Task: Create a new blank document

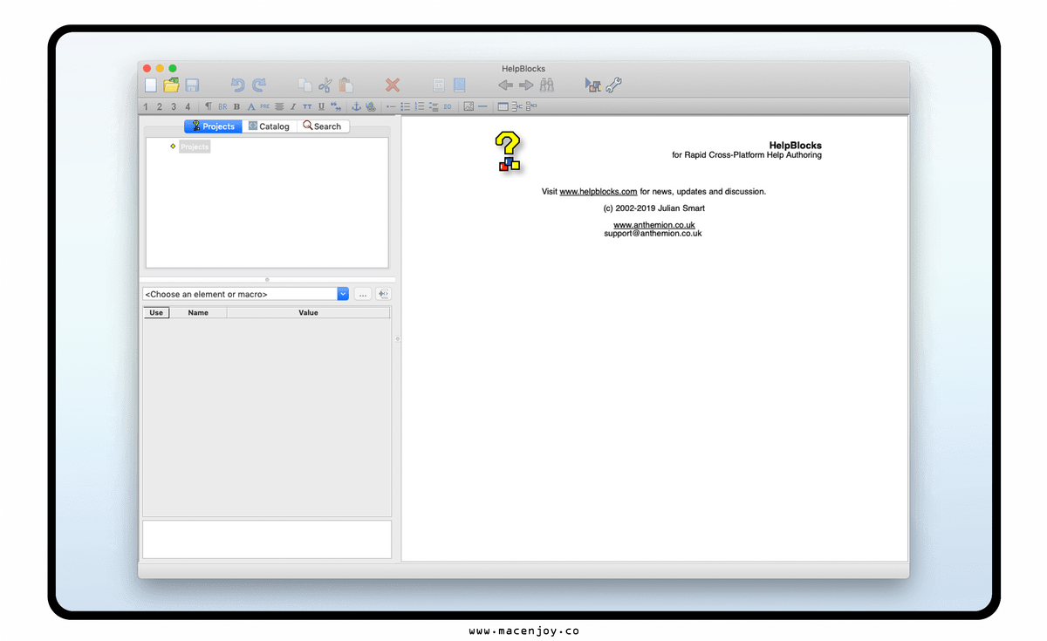Action: coord(151,85)
